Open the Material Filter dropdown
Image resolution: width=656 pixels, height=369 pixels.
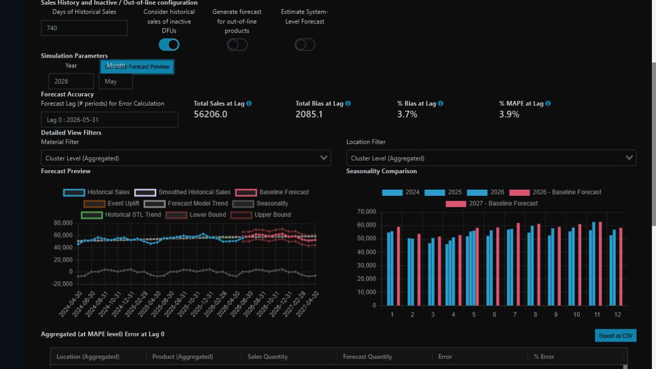click(x=186, y=158)
